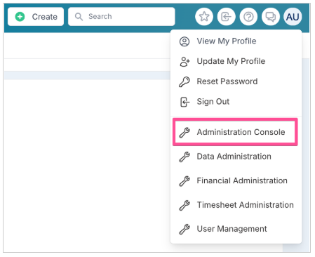Select View My Profile

click(x=236, y=41)
